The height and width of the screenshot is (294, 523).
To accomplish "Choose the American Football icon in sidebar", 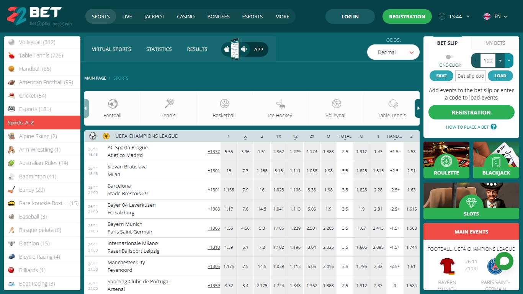I will (x=11, y=82).
